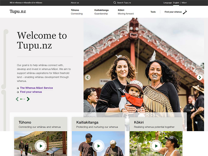Open the Tools menu
Image resolution: width=208 pixels, height=156 pixels.
(153, 12)
